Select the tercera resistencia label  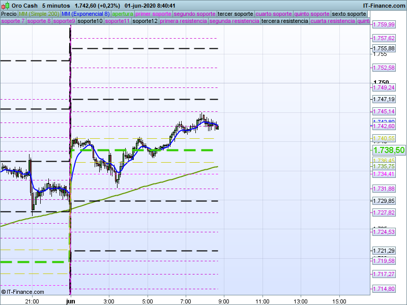[285, 21]
